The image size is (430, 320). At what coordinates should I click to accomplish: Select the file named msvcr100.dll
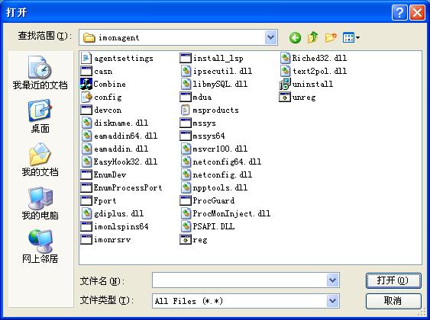[x=214, y=149]
